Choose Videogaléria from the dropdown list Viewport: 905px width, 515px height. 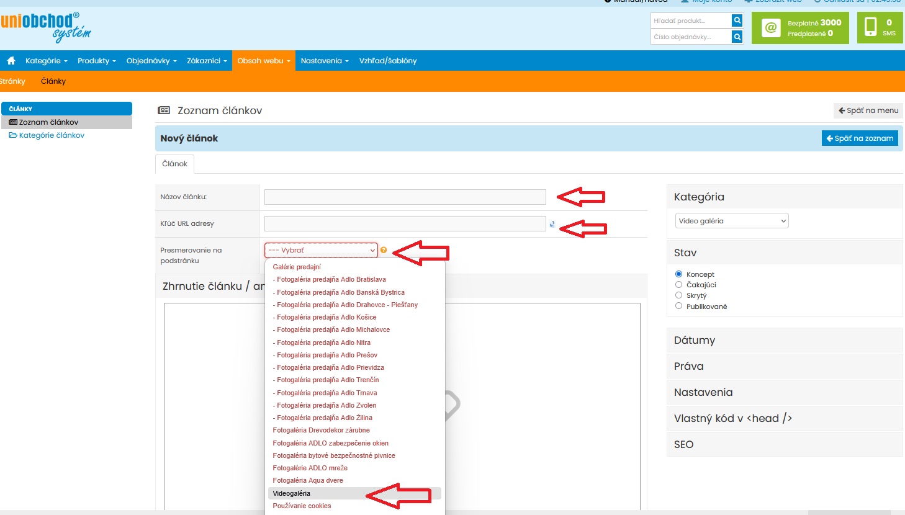[292, 493]
